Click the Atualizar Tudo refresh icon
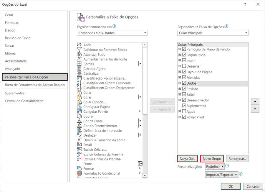 (79, 54)
